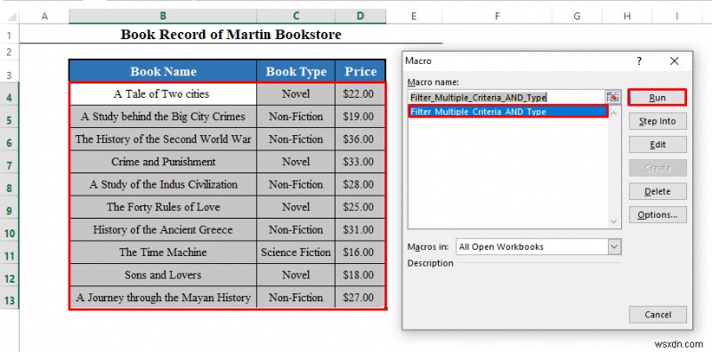This screenshot has width=712, height=352.
Task: Select column G header
Action: pos(577,16)
